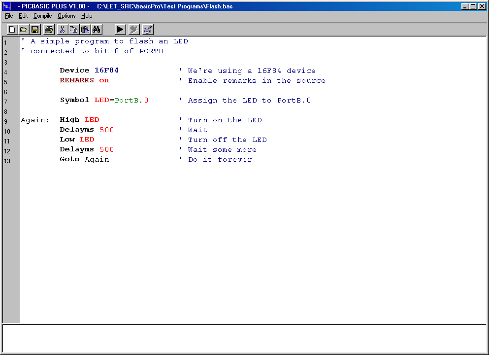Click the magnifying glass toolbar icon
The width and height of the screenshot is (489, 355).
point(148,30)
